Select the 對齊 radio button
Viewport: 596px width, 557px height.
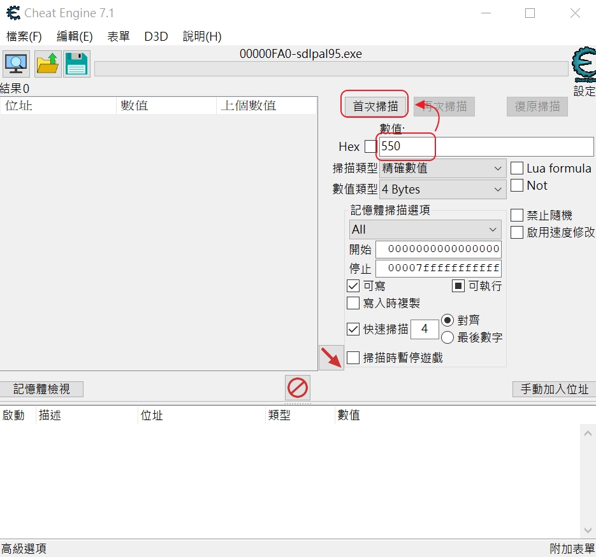[447, 320]
